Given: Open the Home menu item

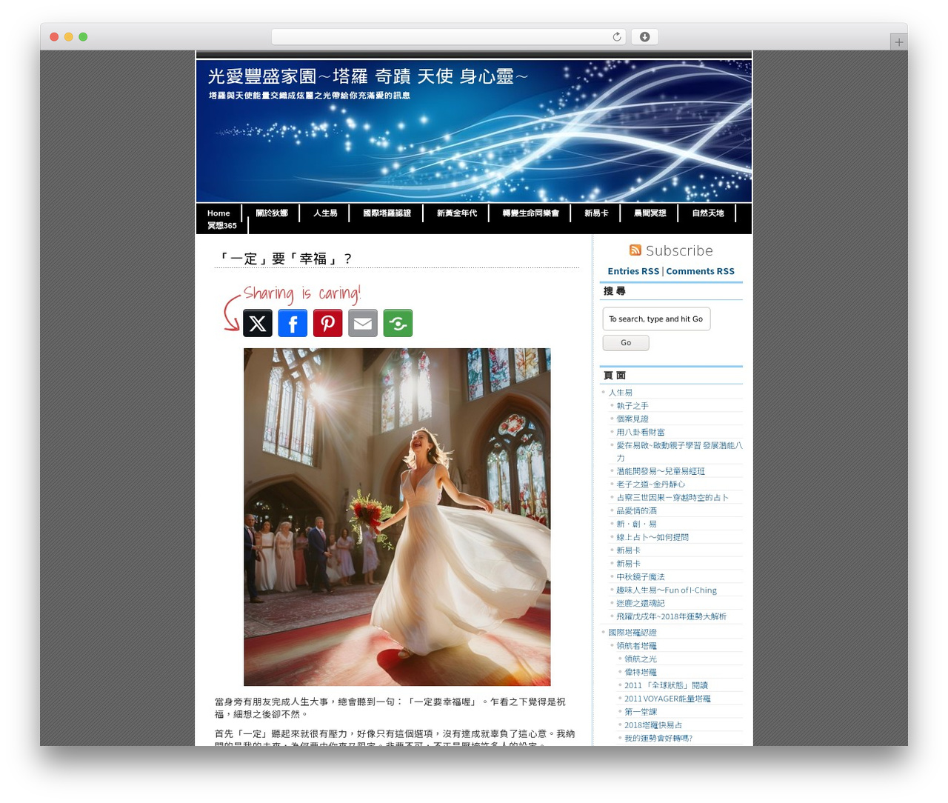Looking at the screenshot, I should [218, 213].
